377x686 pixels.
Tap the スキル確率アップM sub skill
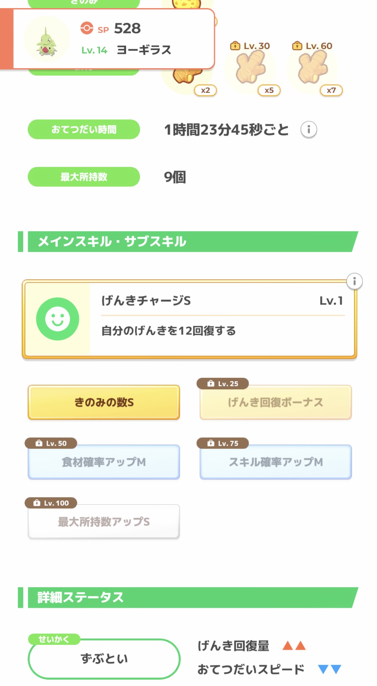point(276,462)
